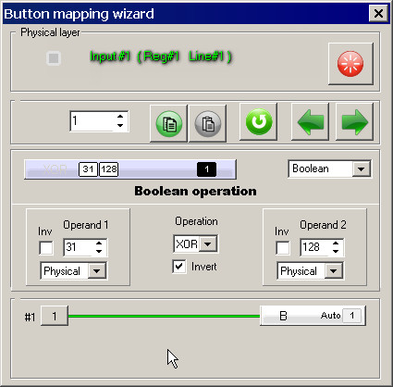393x387 pixels.
Task: Click the gray square indicator beside Input #1
Action: [54, 58]
